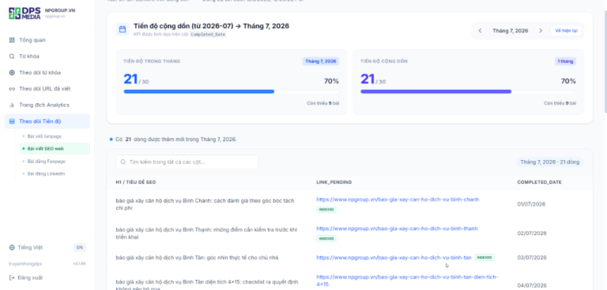Image resolution: width=607 pixels, height=290 pixels.
Task: Open the bao-gia-xay-can-ho-dich-vu-binh-thanh link
Action: tap(397, 229)
